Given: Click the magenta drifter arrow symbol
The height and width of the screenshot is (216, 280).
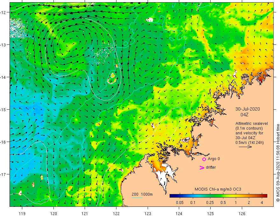Looking at the screenshot, I should click(x=202, y=167).
